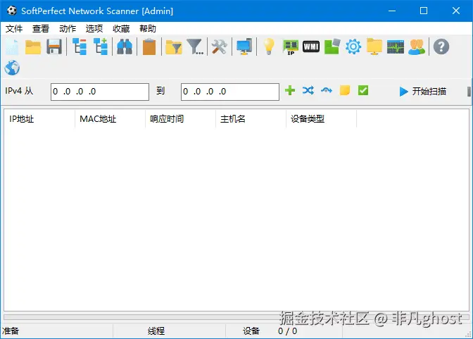Click the blue curved arrow icon
This screenshot has width=473, height=339.
[327, 90]
